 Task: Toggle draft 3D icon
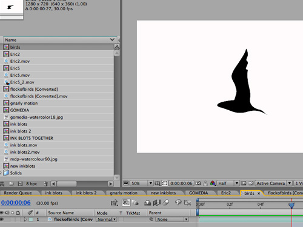coord(136,203)
